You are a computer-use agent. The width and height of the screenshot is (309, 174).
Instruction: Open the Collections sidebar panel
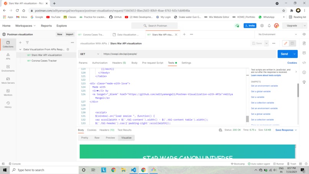click(8, 44)
